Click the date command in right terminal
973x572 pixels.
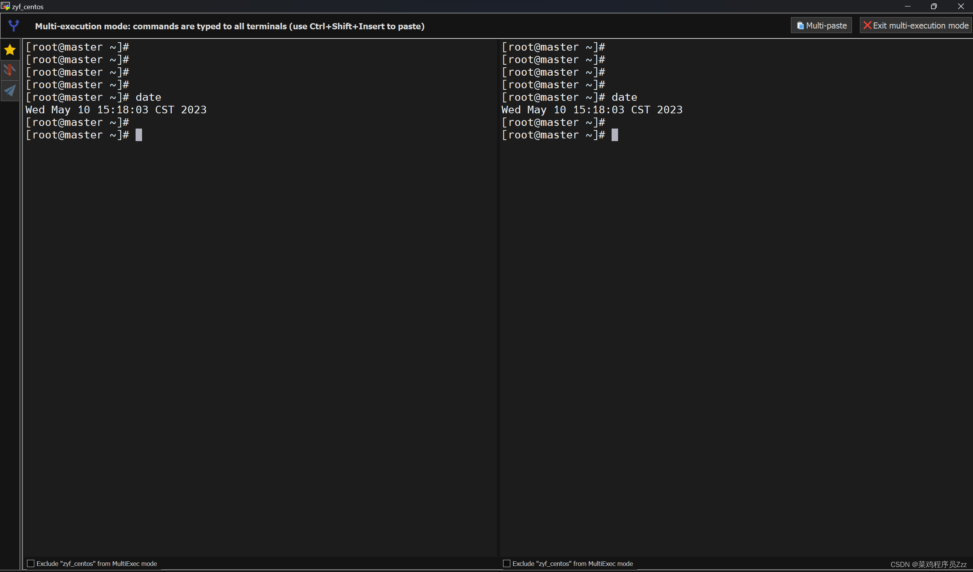624,97
